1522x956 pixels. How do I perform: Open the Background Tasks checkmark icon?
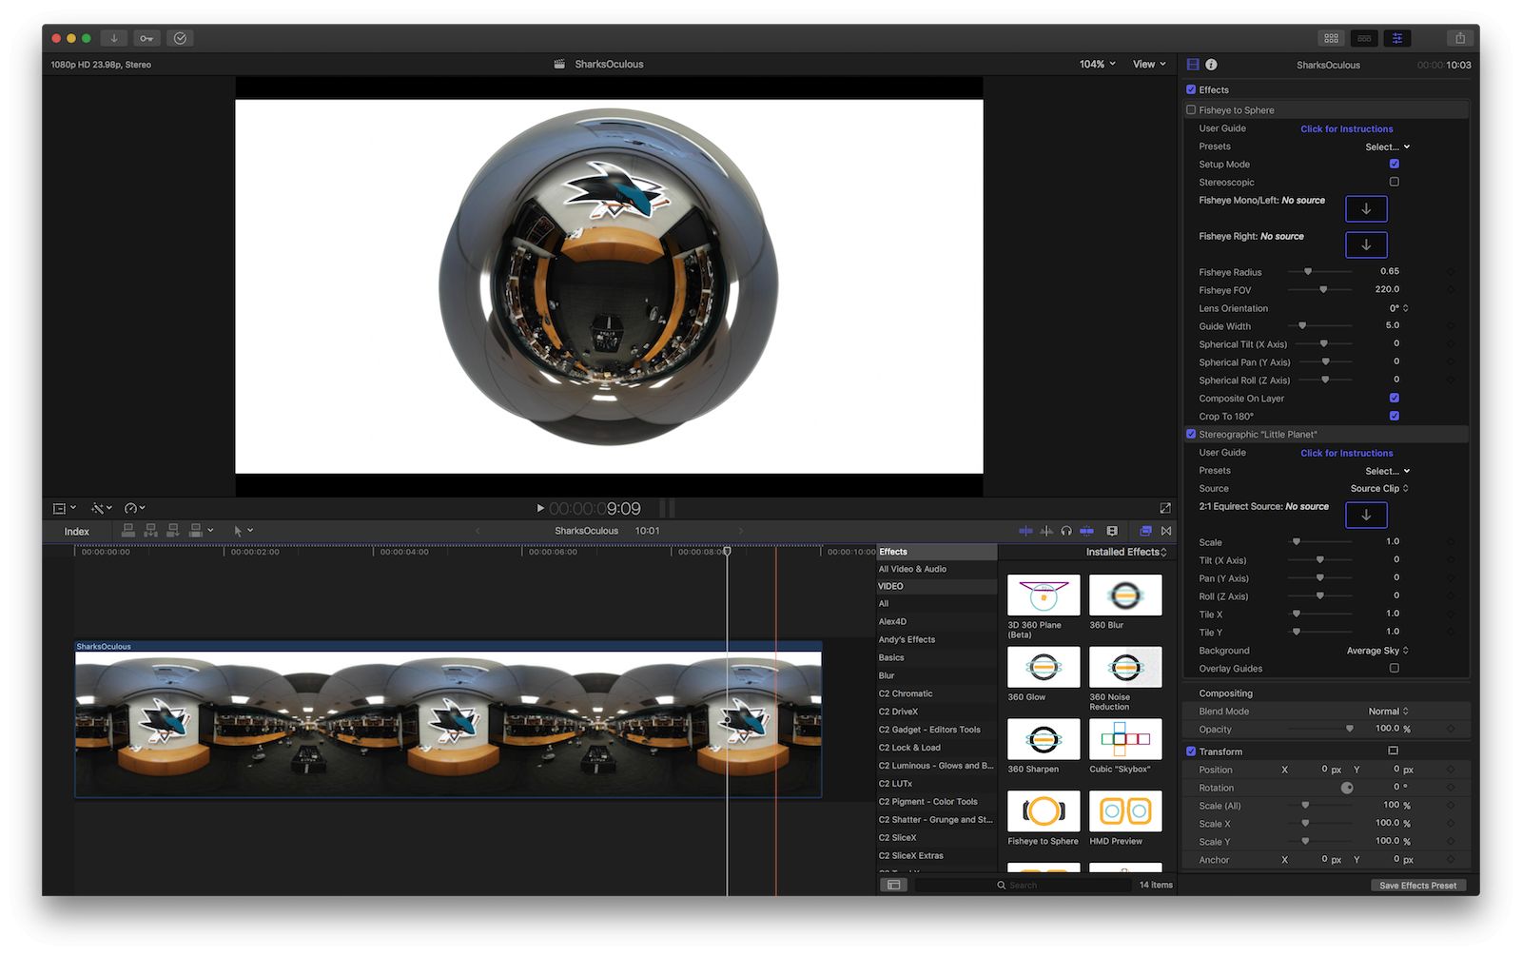[180, 38]
